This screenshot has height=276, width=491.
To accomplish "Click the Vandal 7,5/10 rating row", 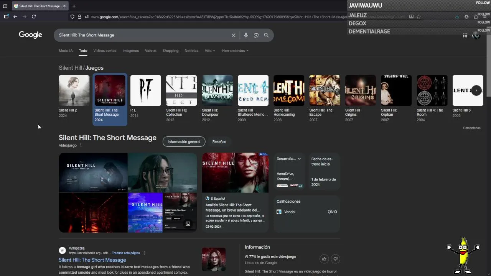I will pyautogui.click(x=307, y=212).
